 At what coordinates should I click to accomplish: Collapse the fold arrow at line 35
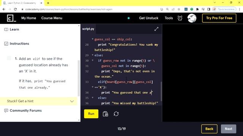point(93,97)
